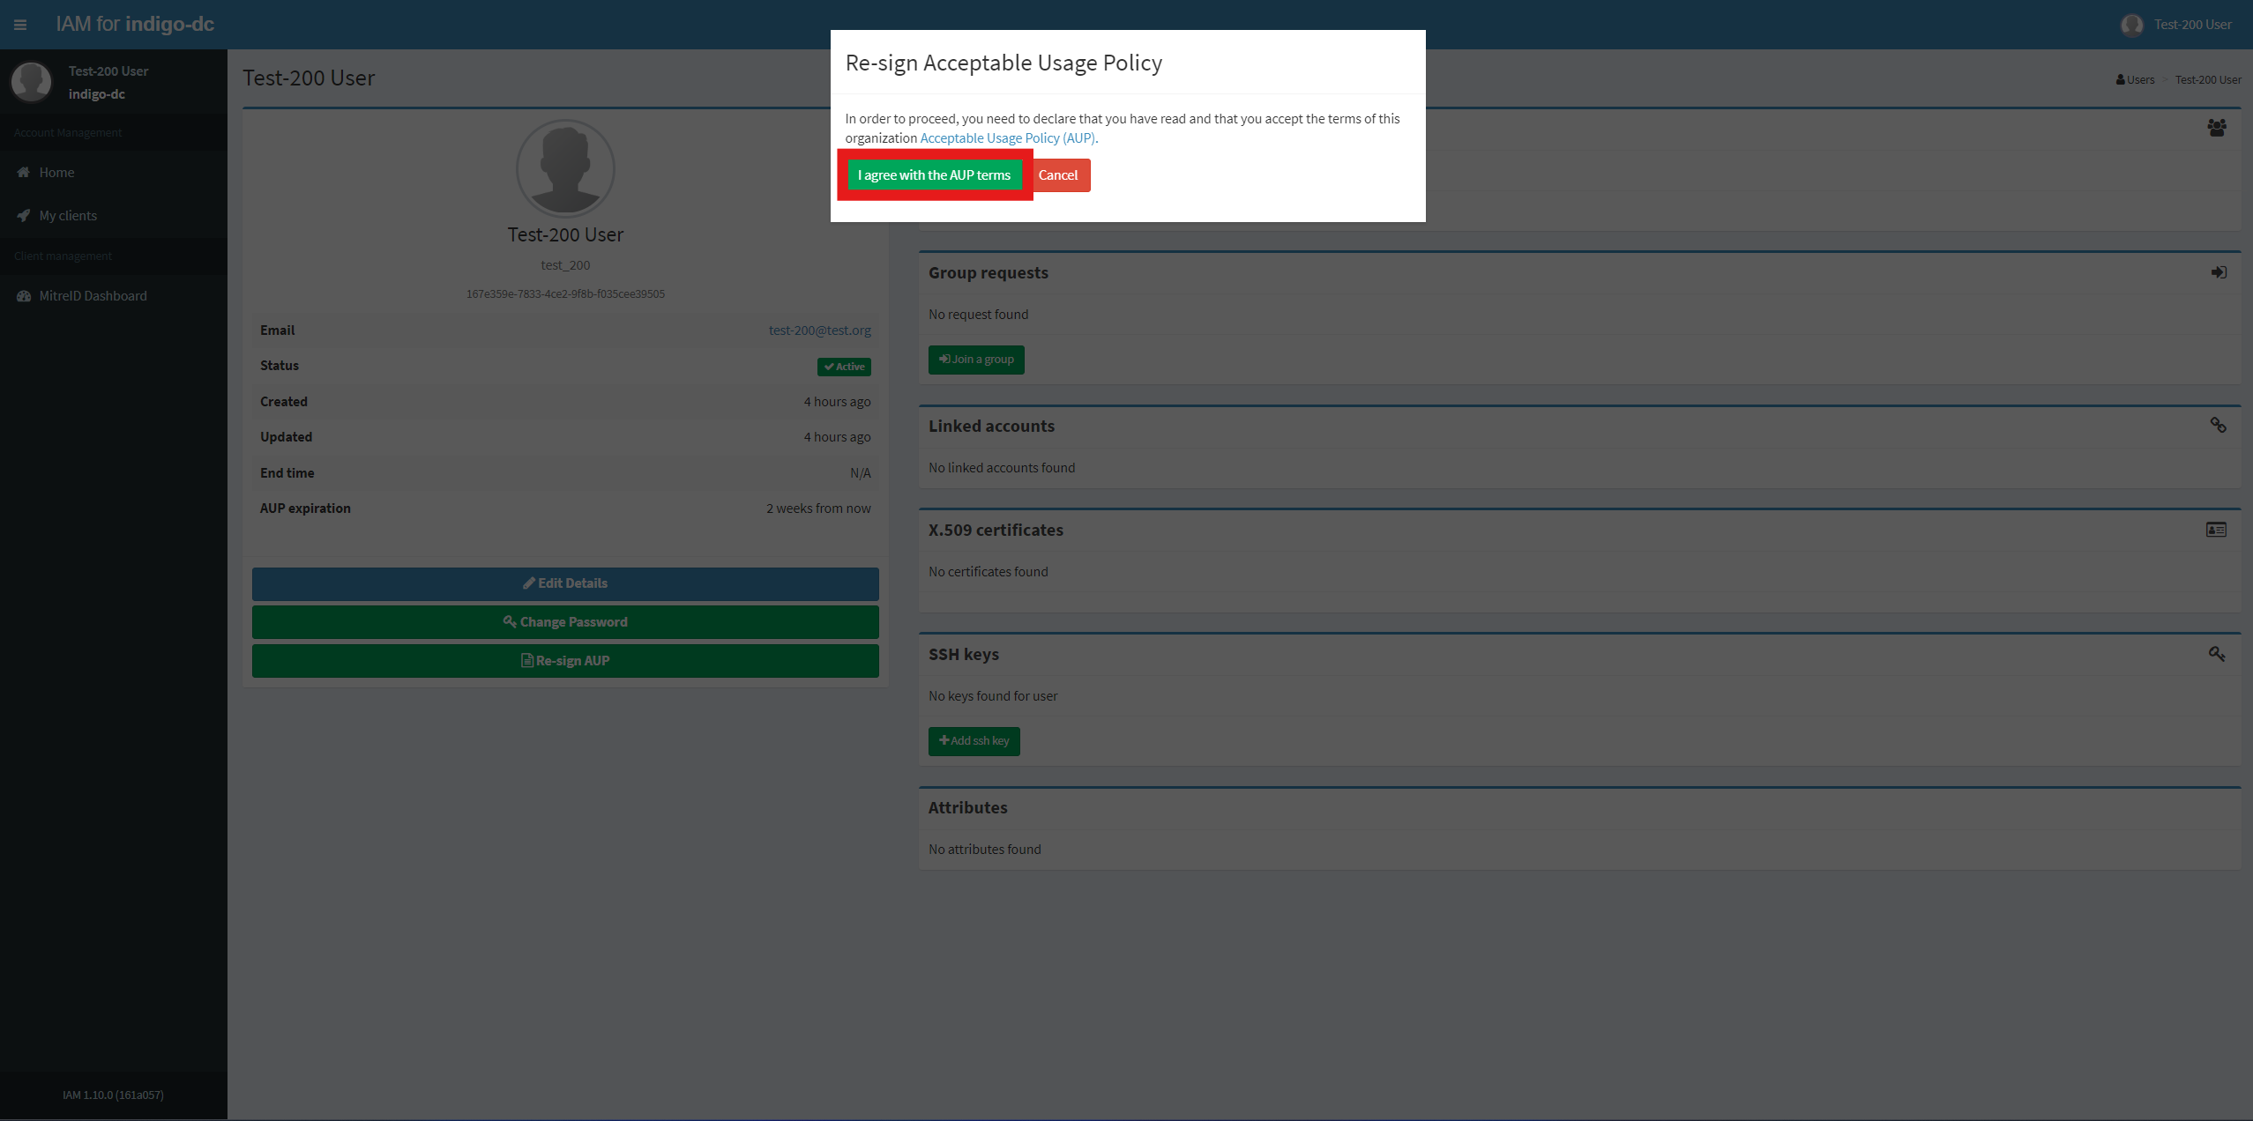Click Users in the breadcrumb
Image resolution: width=2253 pixels, height=1121 pixels.
click(2138, 80)
